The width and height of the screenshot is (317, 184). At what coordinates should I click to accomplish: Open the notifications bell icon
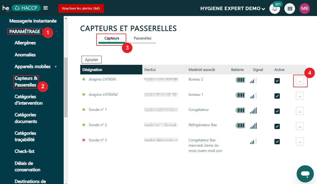[274, 9]
